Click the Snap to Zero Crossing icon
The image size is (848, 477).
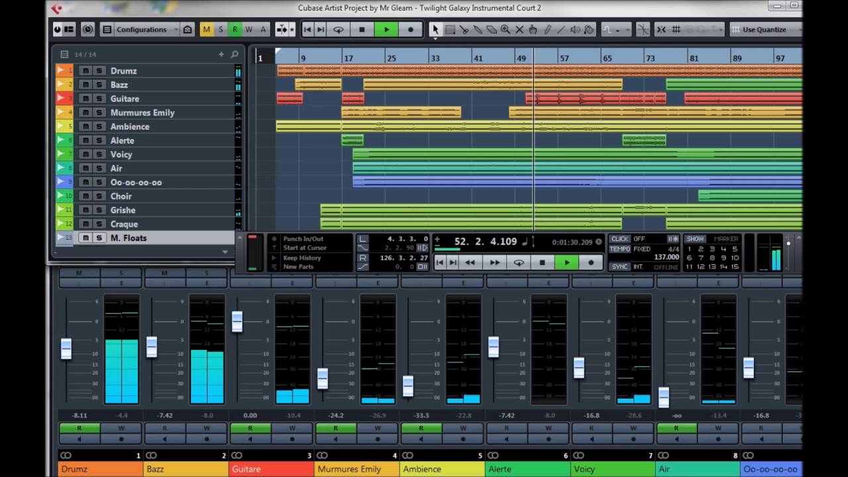pyautogui.click(x=643, y=29)
